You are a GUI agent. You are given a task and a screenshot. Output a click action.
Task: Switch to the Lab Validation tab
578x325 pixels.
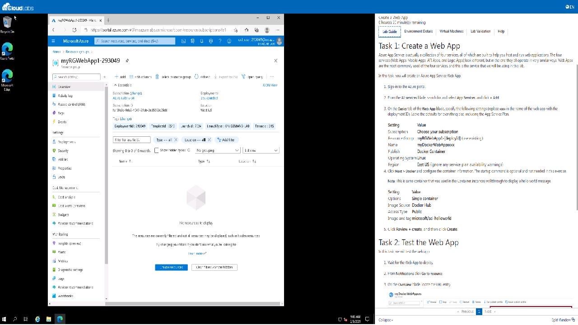click(480, 32)
